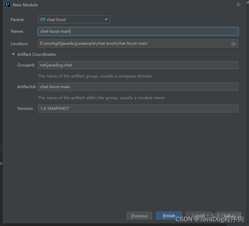Click the folder browse icon in Location
249x226 pixels.
click(x=233, y=43)
